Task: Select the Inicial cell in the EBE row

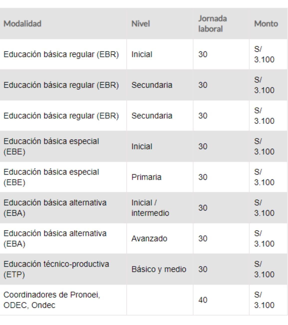Action: click(142, 146)
